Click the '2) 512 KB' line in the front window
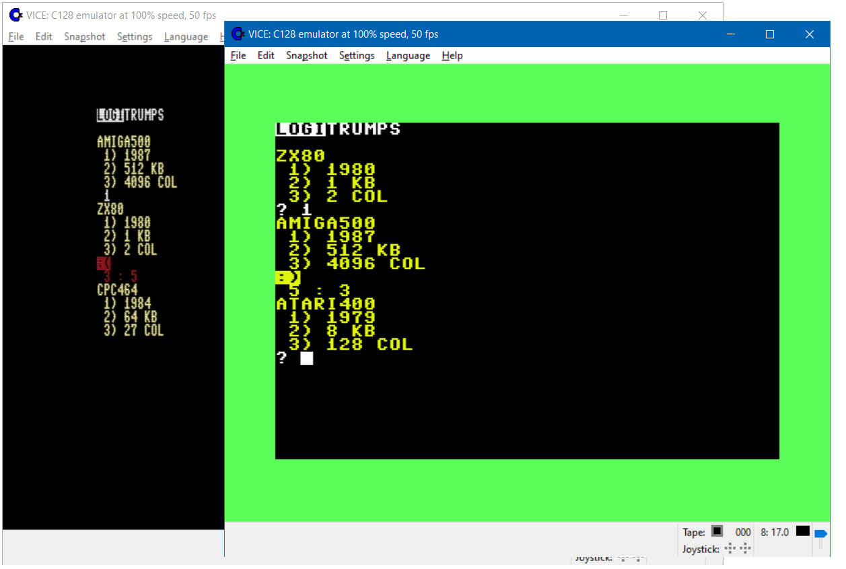This screenshot has height=569, width=846. pos(345,250)
